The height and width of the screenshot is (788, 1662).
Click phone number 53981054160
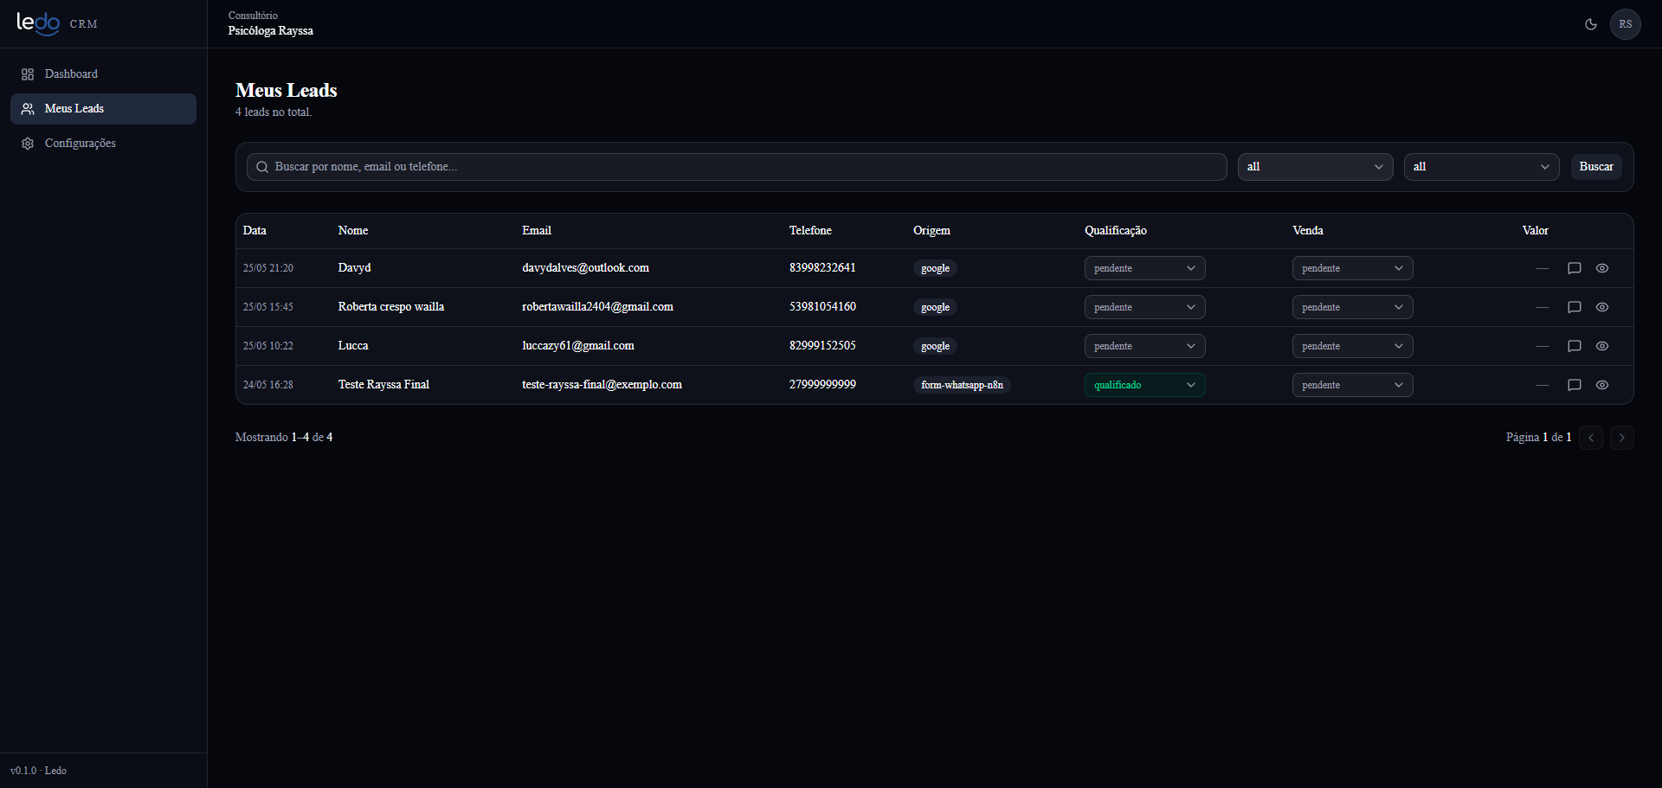coord(822,307)
